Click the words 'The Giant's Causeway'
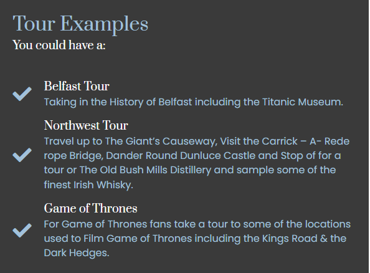The image size is (370, 273). 161,141
